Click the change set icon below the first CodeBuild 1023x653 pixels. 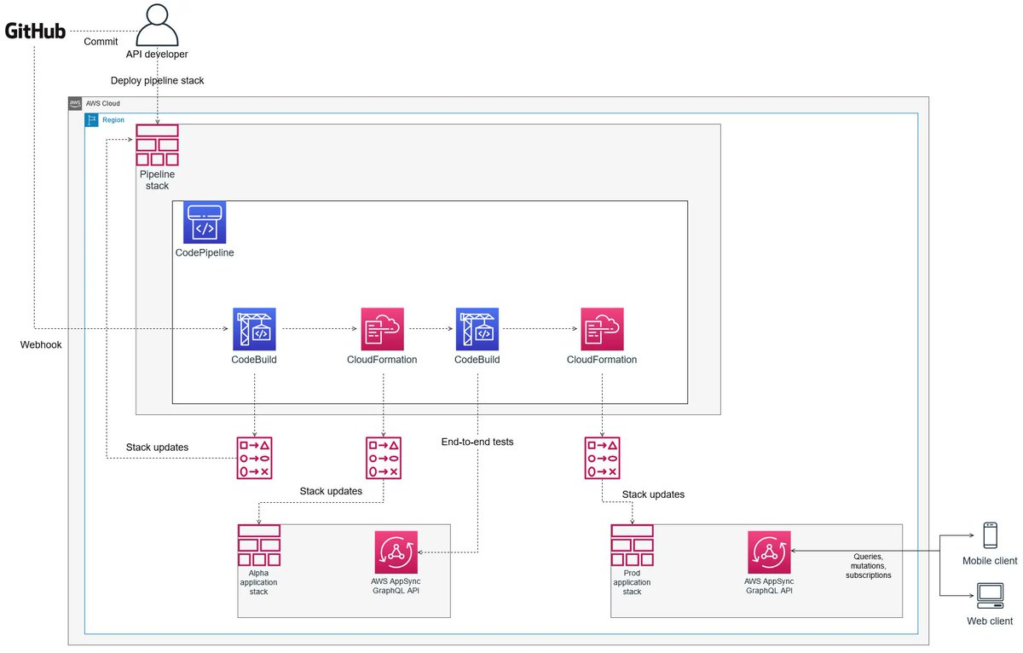[x=254, y=458]
